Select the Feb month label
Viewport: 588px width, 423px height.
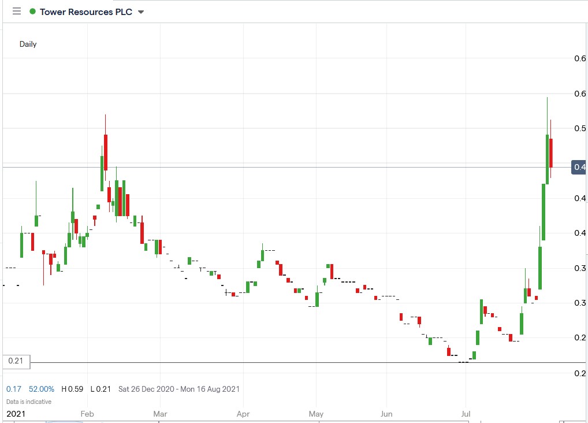point(87,414)
